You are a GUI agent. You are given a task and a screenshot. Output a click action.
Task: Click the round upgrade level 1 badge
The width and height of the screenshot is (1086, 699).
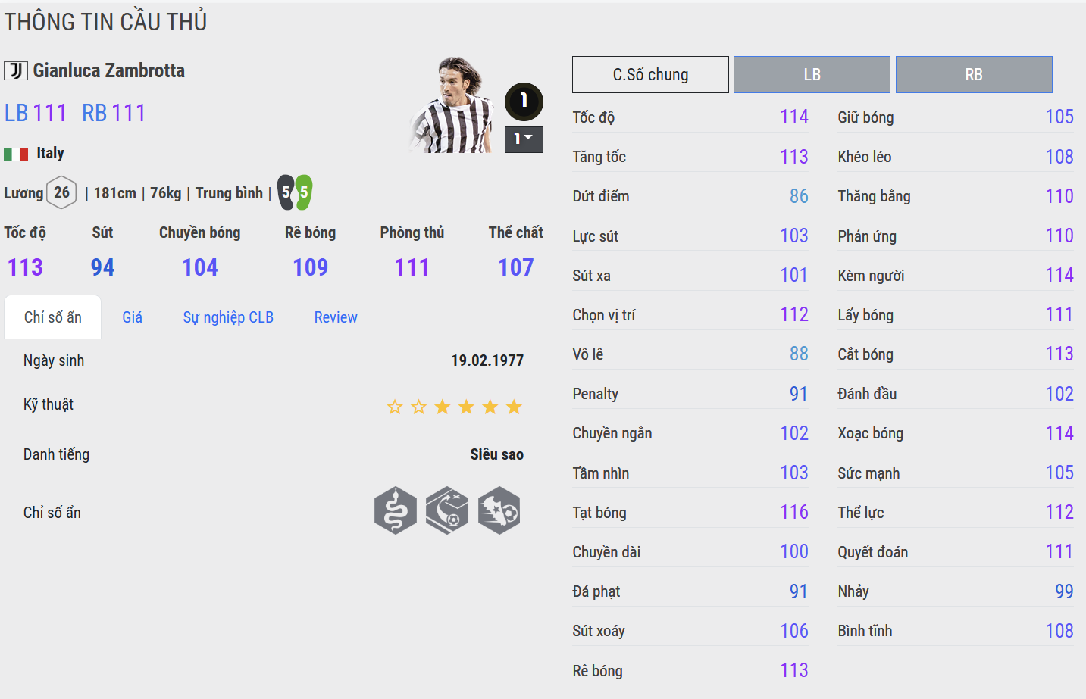point(524,101)
